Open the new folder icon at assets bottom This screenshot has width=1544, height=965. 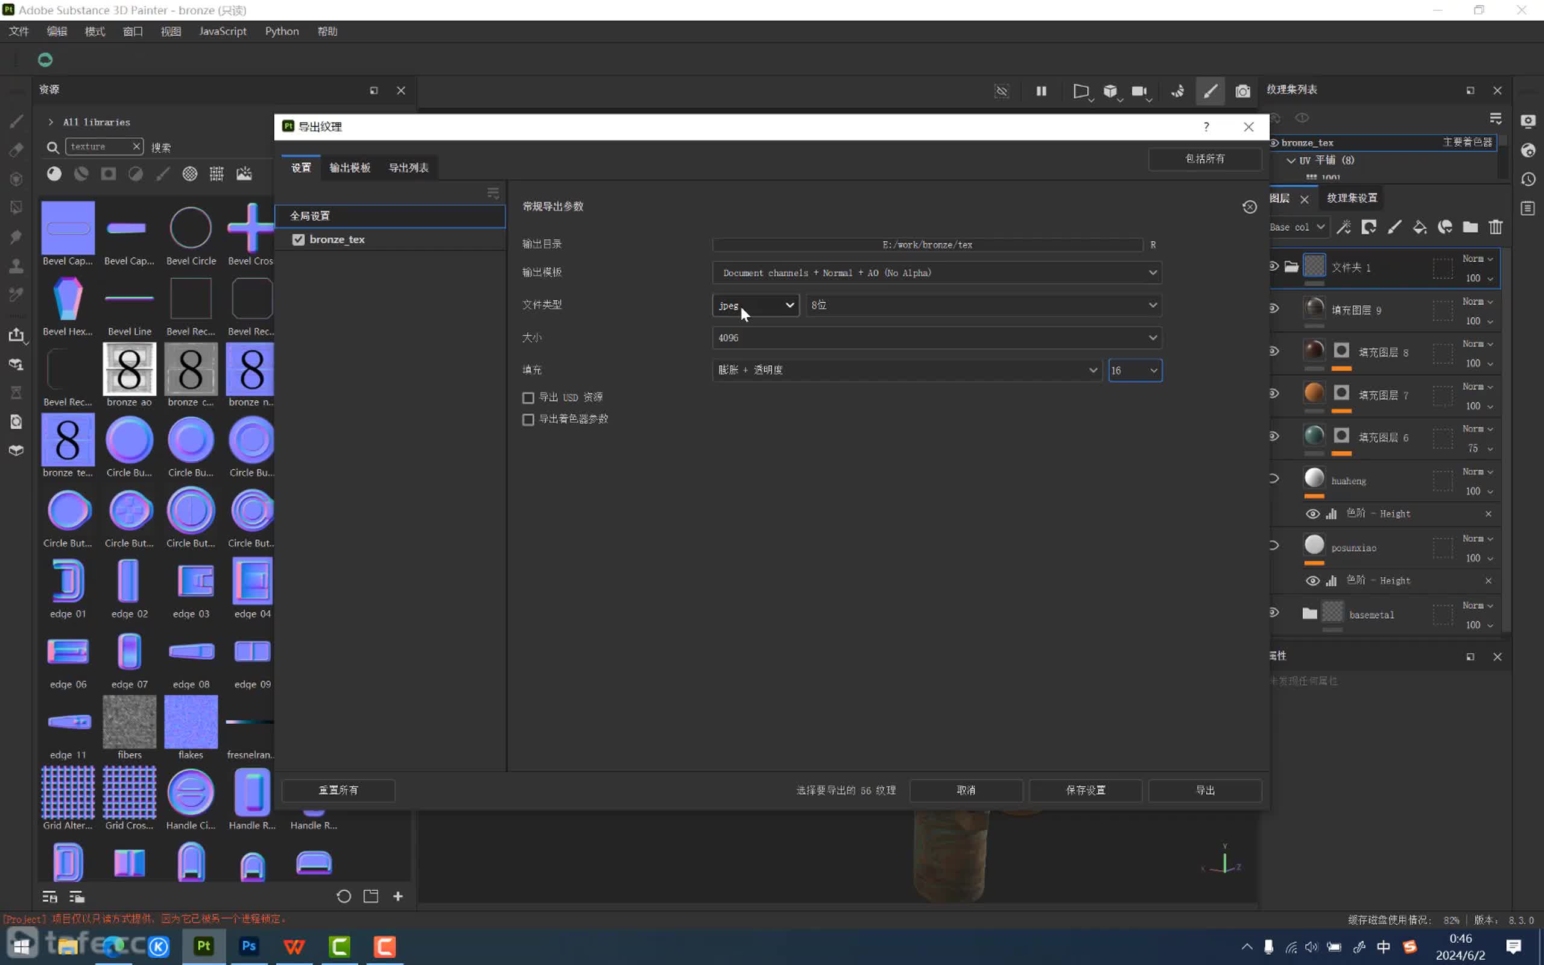coord(371,896)
